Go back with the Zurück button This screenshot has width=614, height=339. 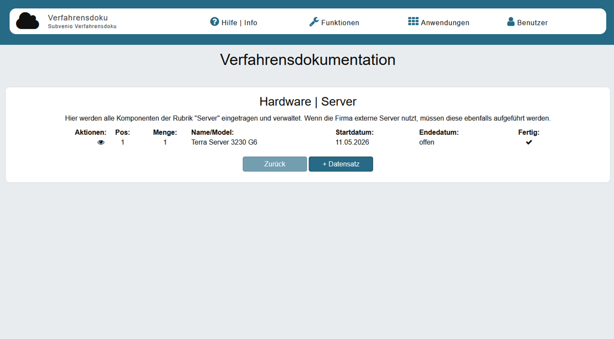(x=274, y=164)
